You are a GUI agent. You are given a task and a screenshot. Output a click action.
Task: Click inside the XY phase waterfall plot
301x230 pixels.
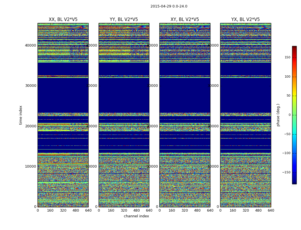(x=185, y=115)
